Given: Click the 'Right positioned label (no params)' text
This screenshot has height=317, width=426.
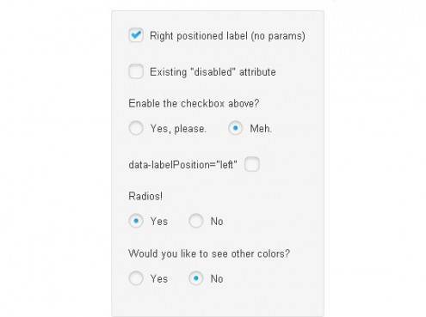Looking at the screenshot, I should [227, 36].
